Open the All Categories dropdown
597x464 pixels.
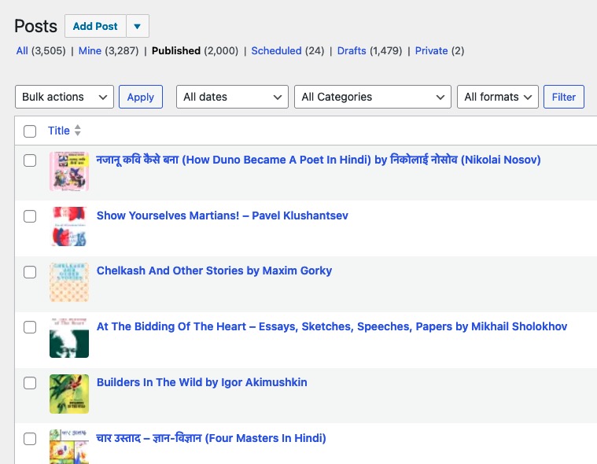373,97
